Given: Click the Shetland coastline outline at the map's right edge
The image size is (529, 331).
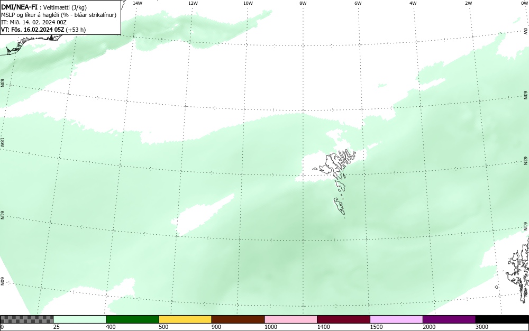Looking at the screenshot, I should pyautogui.click(x=518, y=270).
